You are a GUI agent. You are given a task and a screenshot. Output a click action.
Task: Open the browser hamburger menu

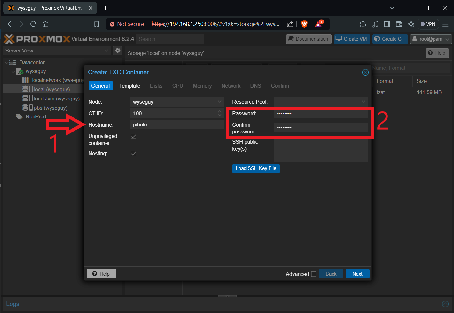pyautogui.click(x=445, y=24)
